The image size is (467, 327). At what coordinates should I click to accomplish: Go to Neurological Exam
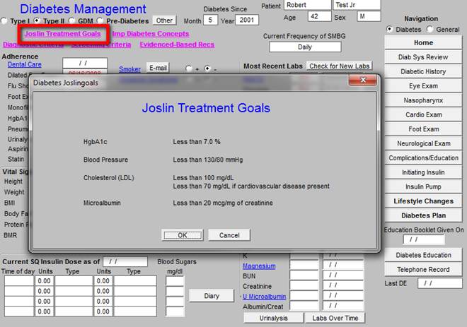423,143
